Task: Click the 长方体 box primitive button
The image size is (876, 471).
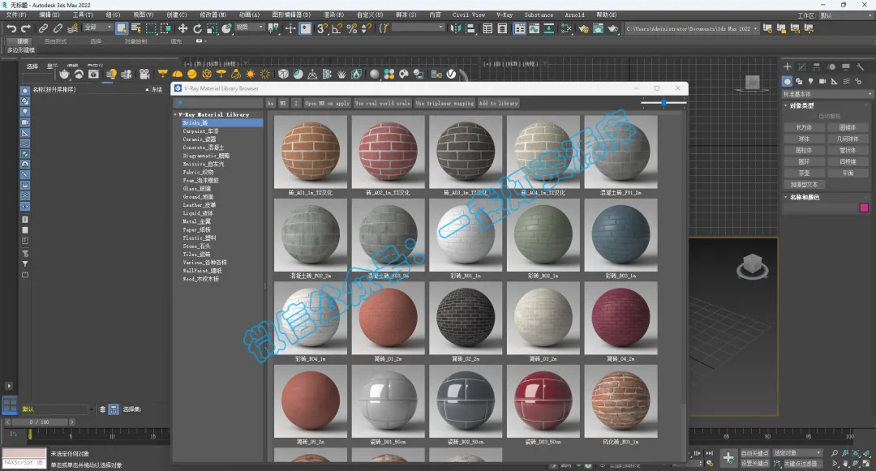Action: (804, 127)
